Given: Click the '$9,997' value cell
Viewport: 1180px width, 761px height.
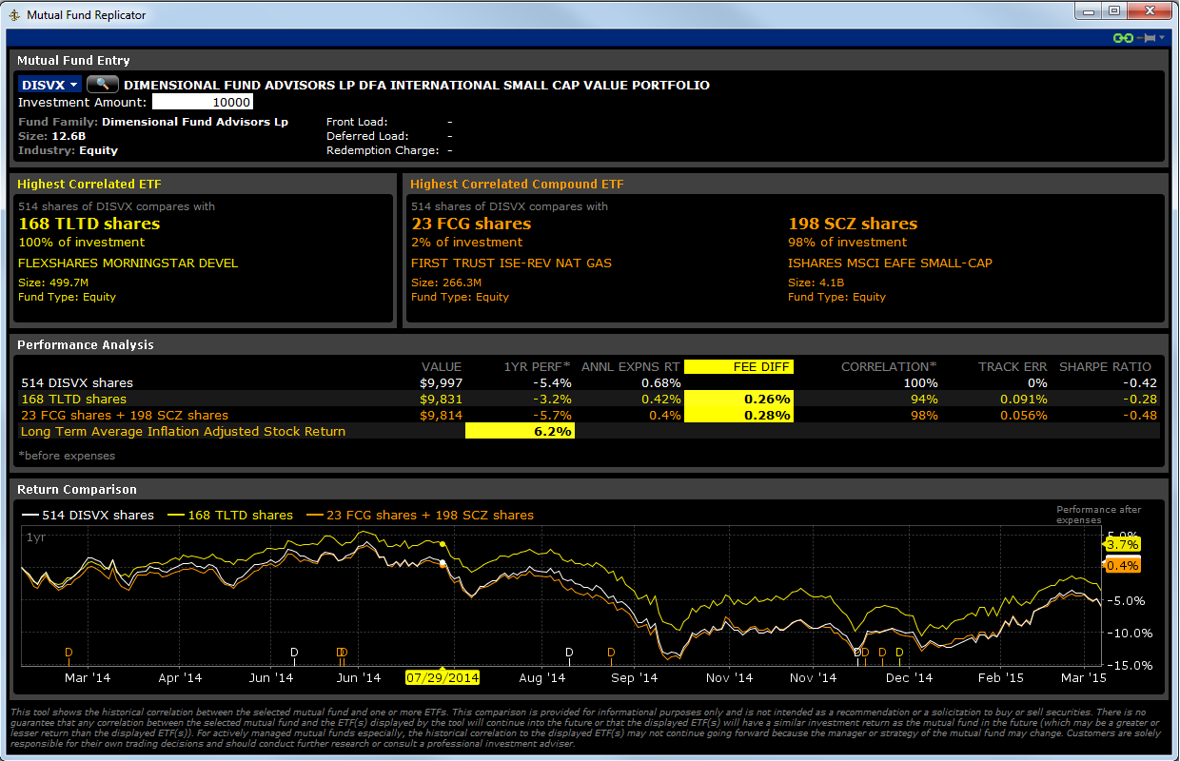Looking at the screenshot, I should point(441,383).
